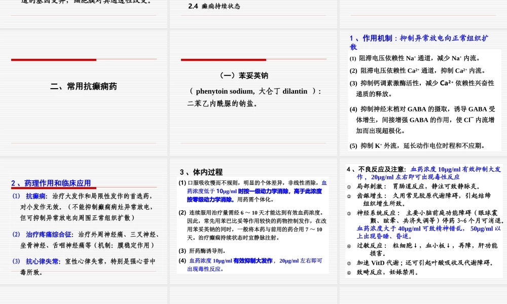Select the red divider line under 二、常用抗癫痫药
507x304 pixels.
pyautogui.click(x=54, y=59)
